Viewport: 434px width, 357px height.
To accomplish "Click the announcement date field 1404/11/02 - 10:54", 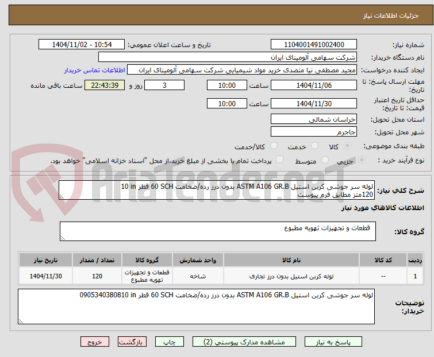I will click(x=82, y=45).
